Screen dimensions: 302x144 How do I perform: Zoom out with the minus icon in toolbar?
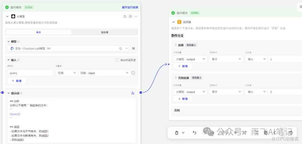tap(212, 133)
